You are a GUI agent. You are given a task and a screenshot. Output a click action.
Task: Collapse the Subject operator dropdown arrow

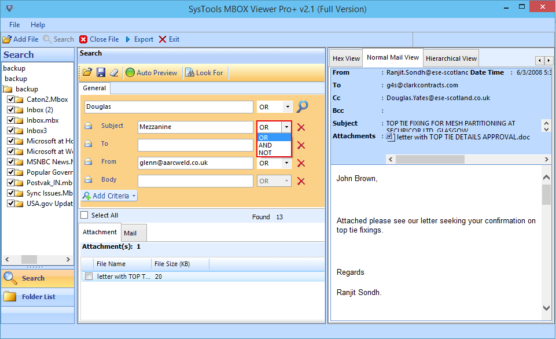(x=286, y=127)
